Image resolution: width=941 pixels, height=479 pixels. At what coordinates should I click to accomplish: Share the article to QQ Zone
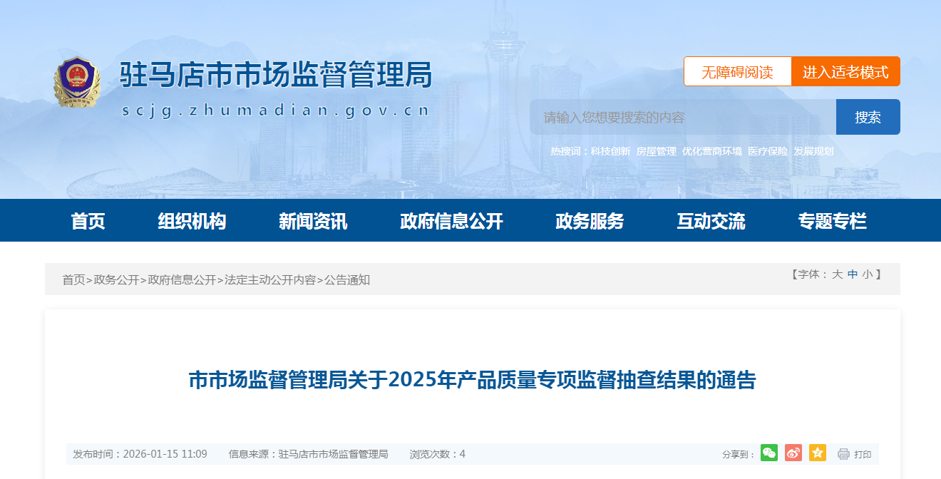(x=818, y=453)
